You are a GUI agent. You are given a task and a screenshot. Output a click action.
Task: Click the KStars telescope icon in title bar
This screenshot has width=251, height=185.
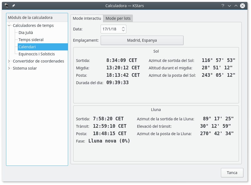pyautogui.click(x=7, y=5)
